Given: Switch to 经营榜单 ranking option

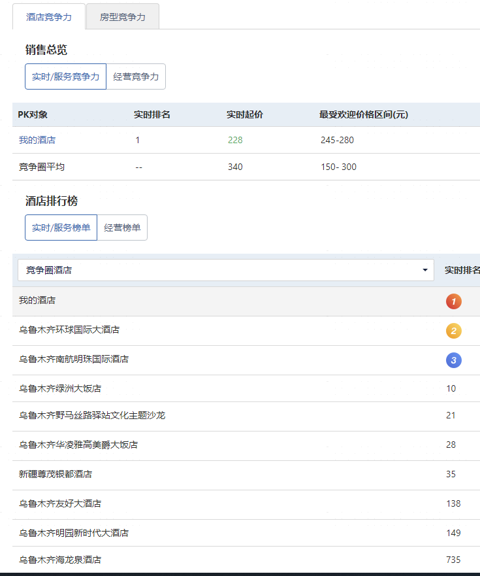Looking at the screenshot, I should click(x=122, y=228).
